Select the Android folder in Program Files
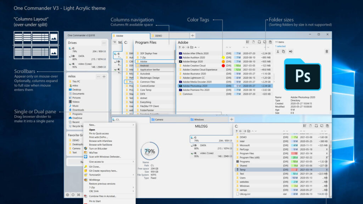The height and width of the screenshot is (204, 363). (x=155, y=66)
